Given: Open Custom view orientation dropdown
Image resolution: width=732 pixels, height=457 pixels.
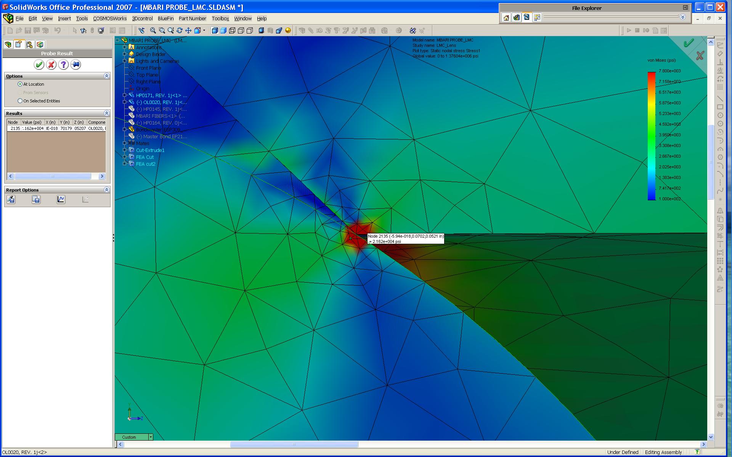Looking at the screenshot, I should click(151, 437).
